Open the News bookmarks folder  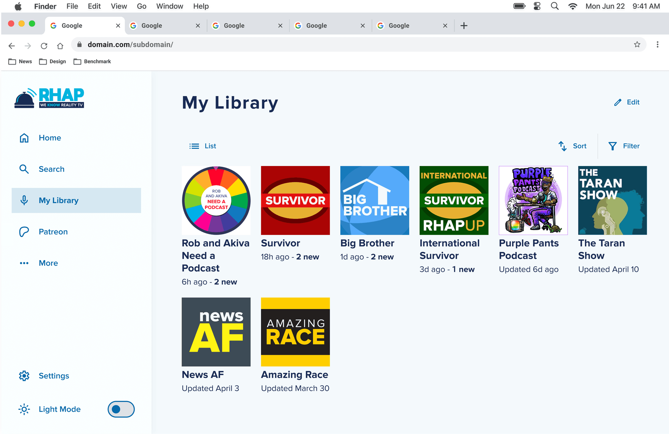click(x=20, y=61)
